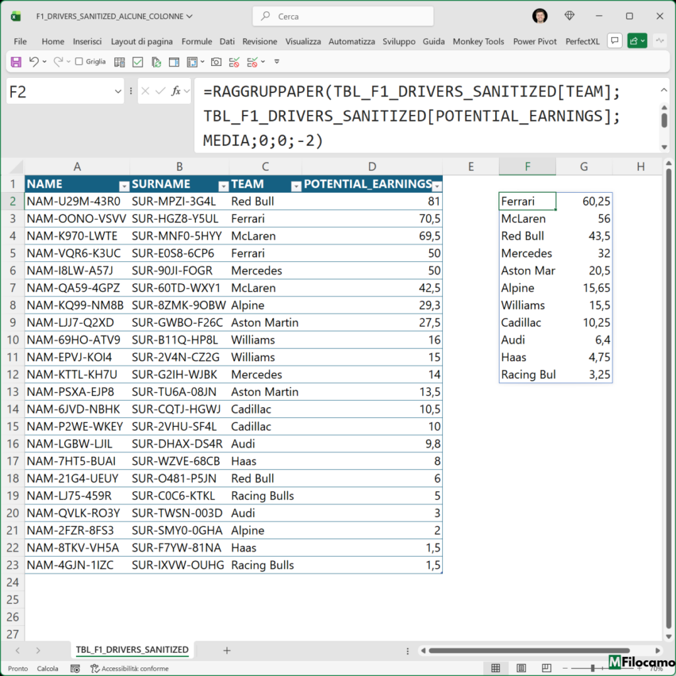Switch to Normal view
The width and height of the screenshot is (676, 676).
pyautogui.click(x=496, y=668)
